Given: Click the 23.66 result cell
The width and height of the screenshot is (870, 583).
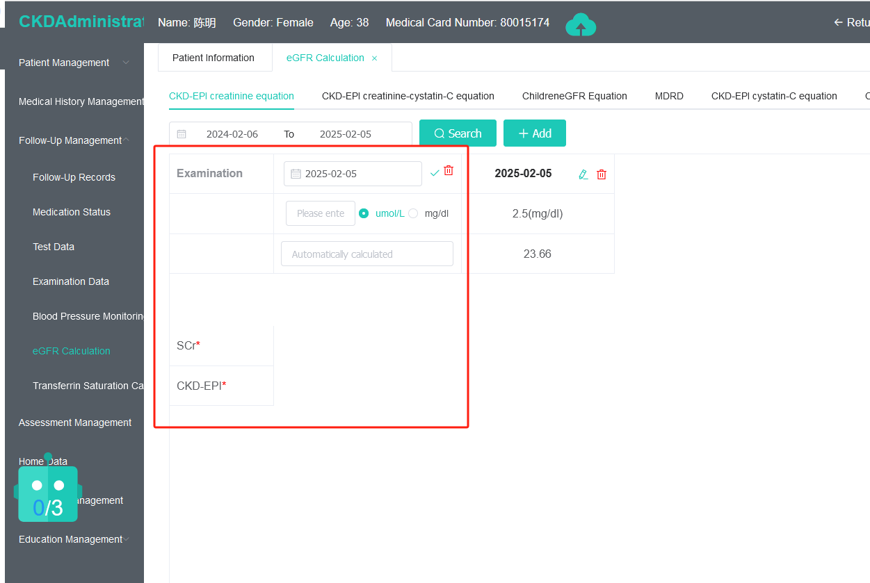Looking at the screenshot, I should 538,254.
